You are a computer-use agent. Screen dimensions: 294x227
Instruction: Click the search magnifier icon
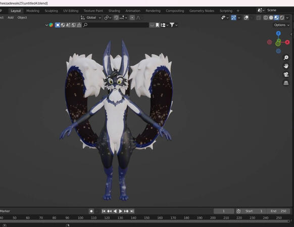(85, 25)
